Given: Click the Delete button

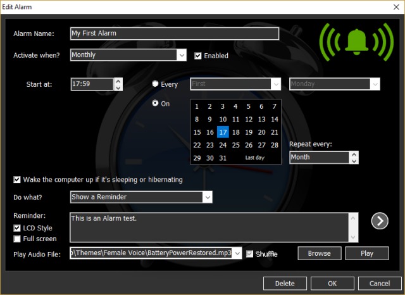Looking at the screenshot, I should 285,283.
